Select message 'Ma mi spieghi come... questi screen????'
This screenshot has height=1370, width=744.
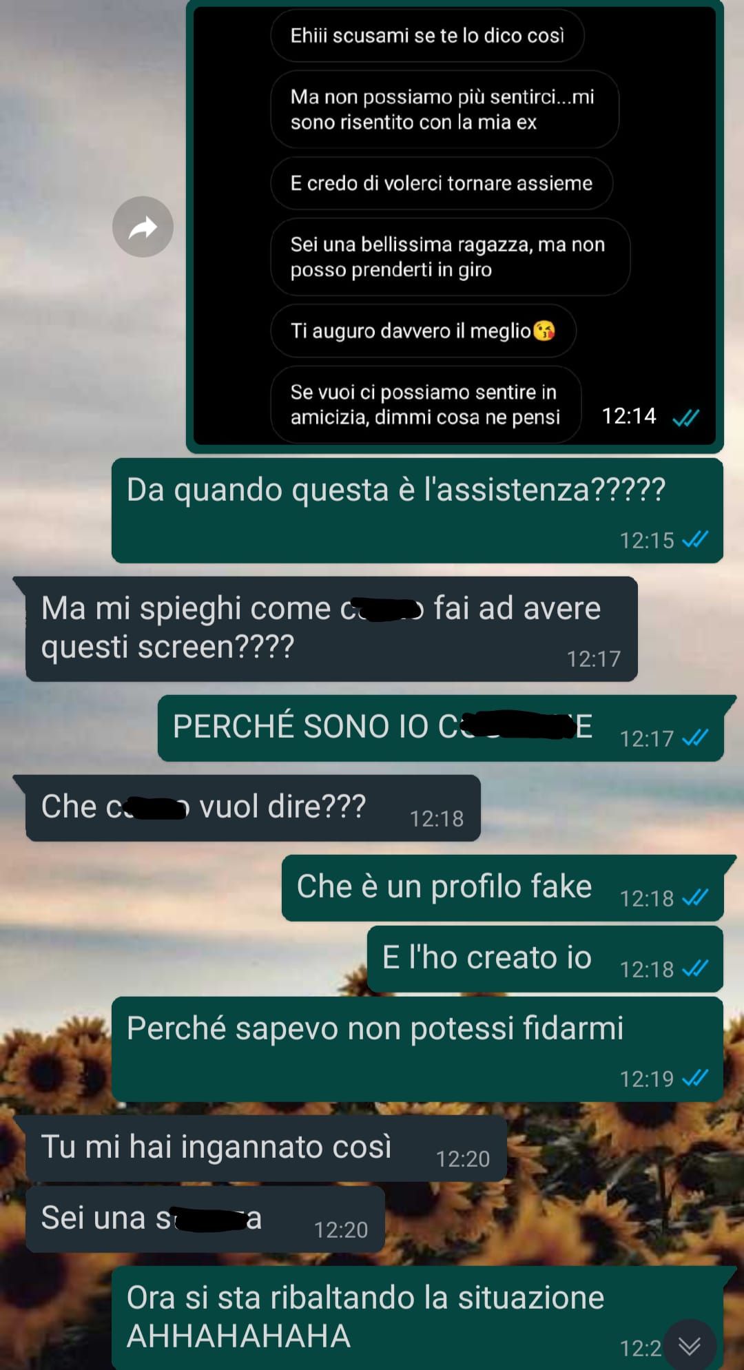coord(331,629)
